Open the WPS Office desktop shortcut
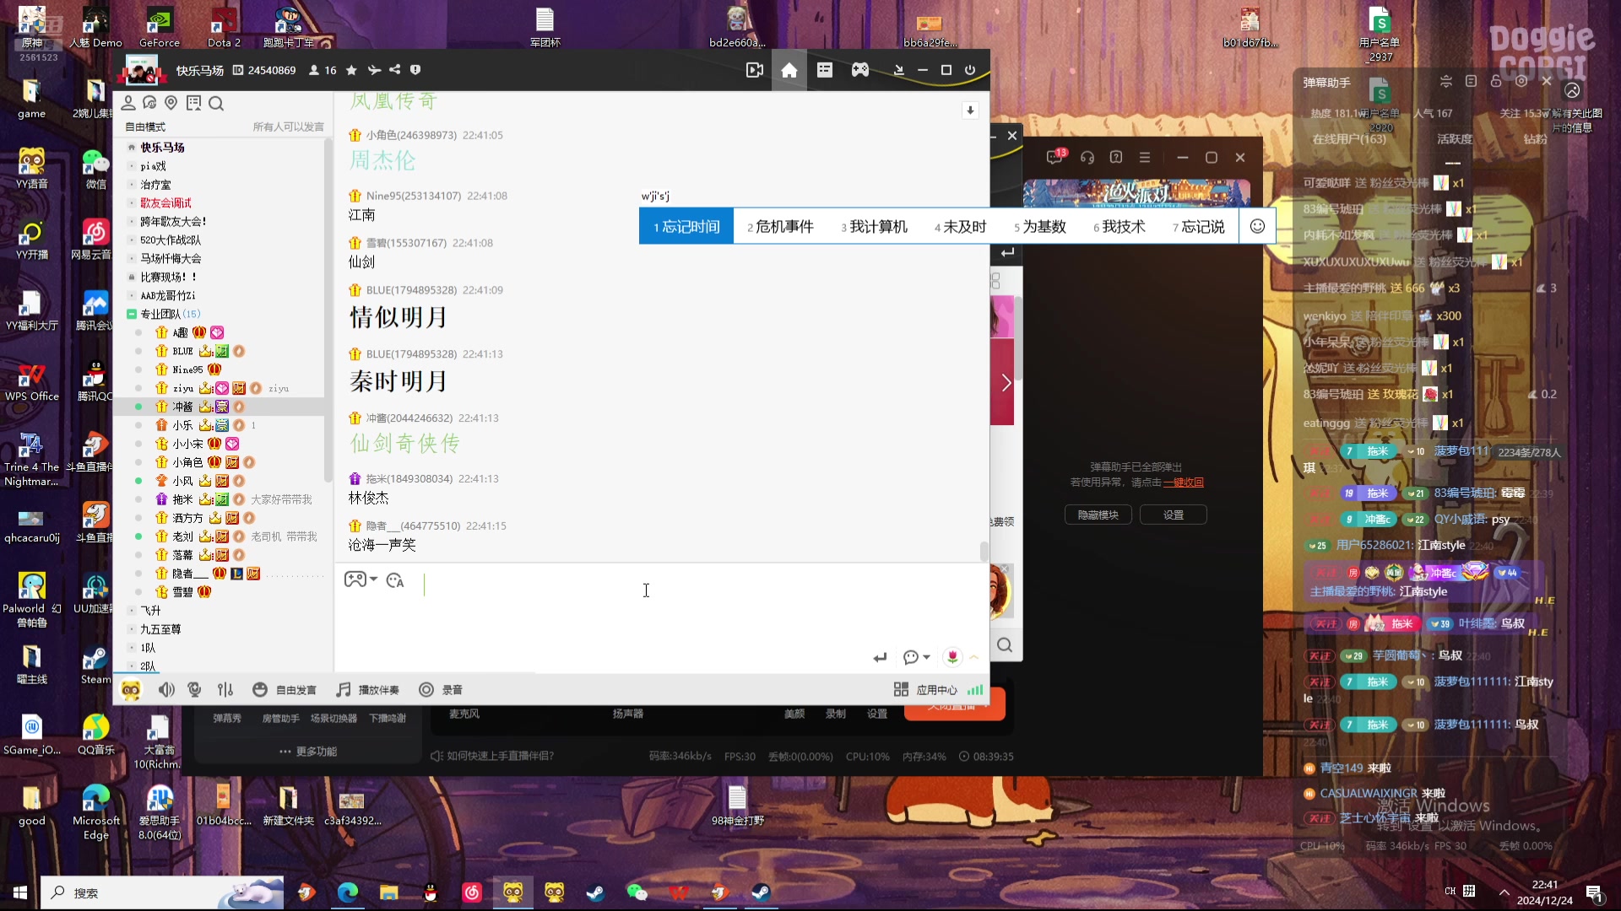 click(32, 382)
